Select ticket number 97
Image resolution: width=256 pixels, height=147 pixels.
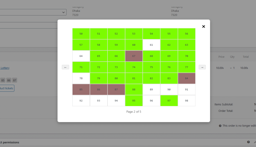[x=169, y=101]
